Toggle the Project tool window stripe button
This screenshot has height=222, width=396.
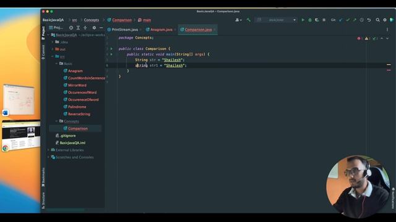pyautogui.click(x=43, y=33)
